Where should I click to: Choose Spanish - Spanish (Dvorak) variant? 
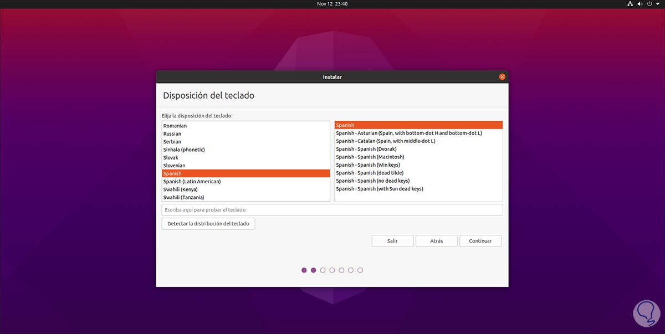tap(418, 149)
